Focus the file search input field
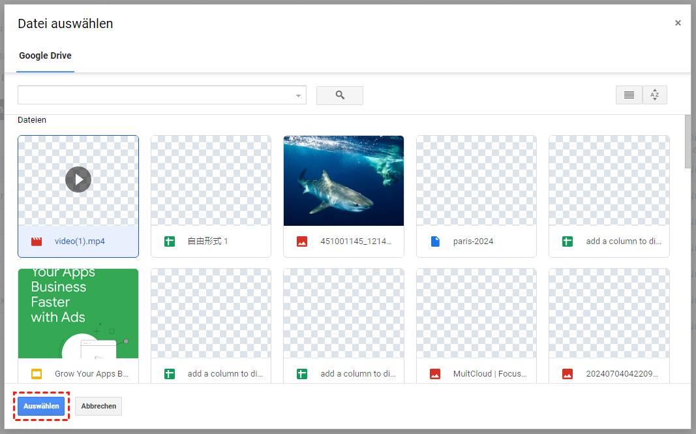Screen dimensions: 696x434 (162, 95)
